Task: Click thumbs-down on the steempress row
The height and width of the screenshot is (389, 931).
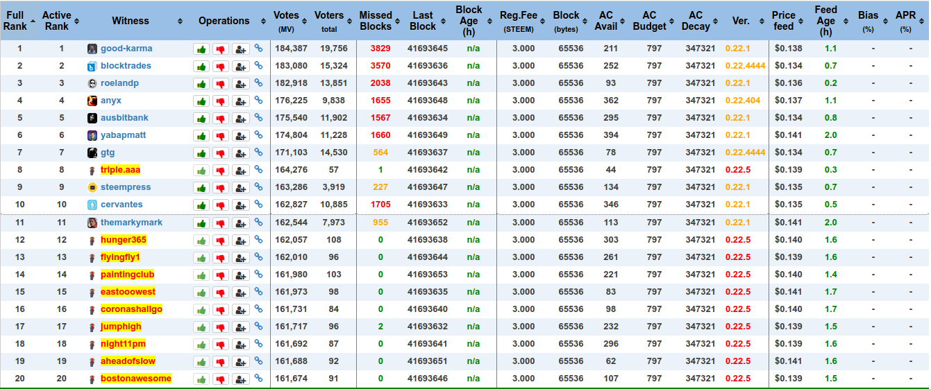Action: (221, 188)
